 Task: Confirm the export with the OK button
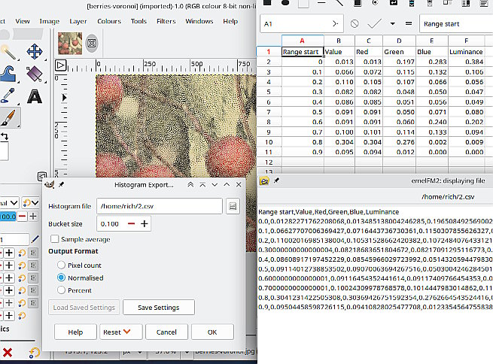point(212,332)
